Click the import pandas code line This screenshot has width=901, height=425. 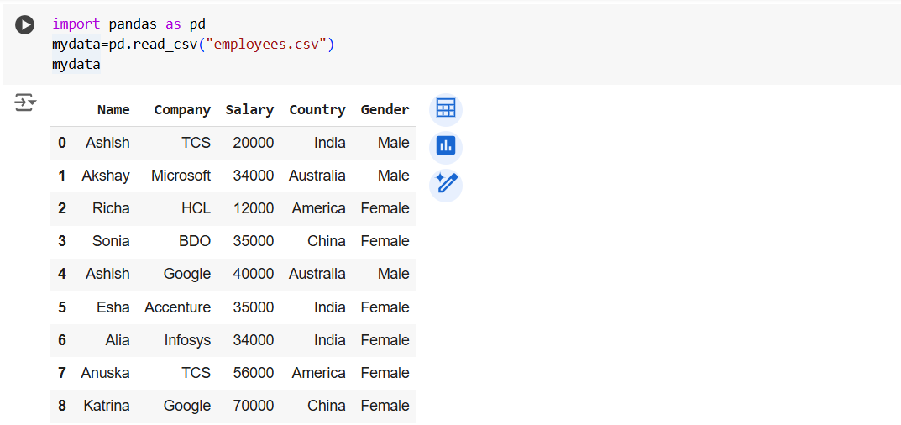point(128,24)
